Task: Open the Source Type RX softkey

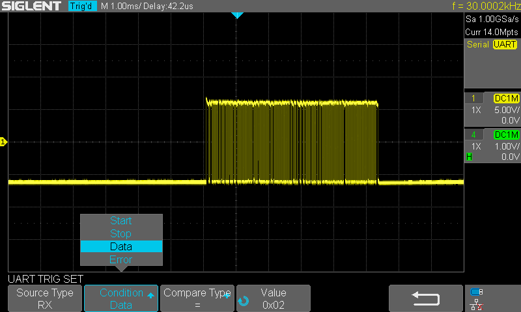Action: (45, 298)
